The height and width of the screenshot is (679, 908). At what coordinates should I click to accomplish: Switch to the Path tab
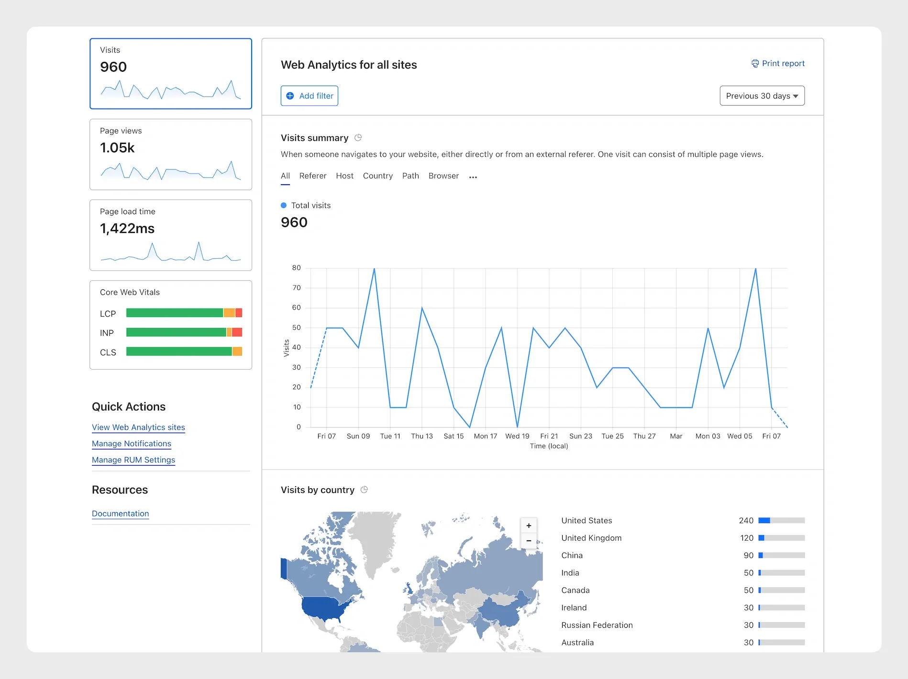click(410, 176)
